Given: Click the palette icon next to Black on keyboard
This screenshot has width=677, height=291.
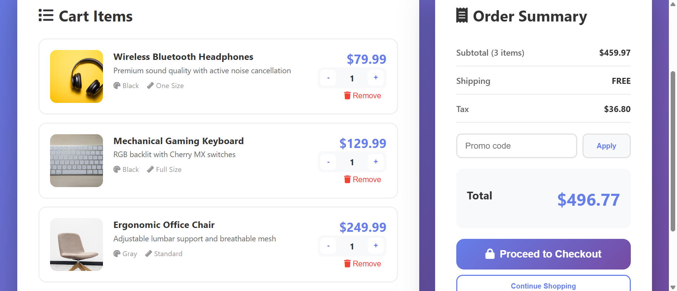Looking at the screenshot, I should click(x=116, y=169).
